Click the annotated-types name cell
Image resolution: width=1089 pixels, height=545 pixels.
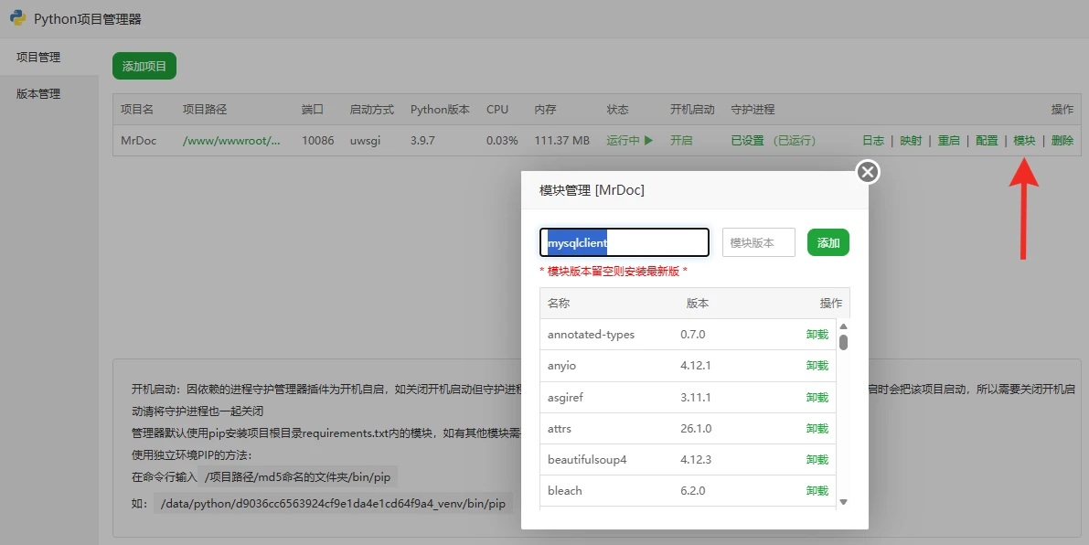(x=591, y=334)
